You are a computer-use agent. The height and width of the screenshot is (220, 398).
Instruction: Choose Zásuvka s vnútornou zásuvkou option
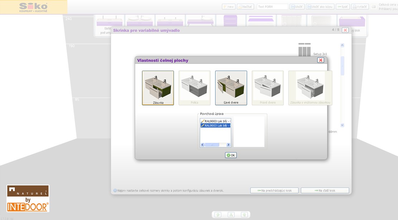click(310, 87)
